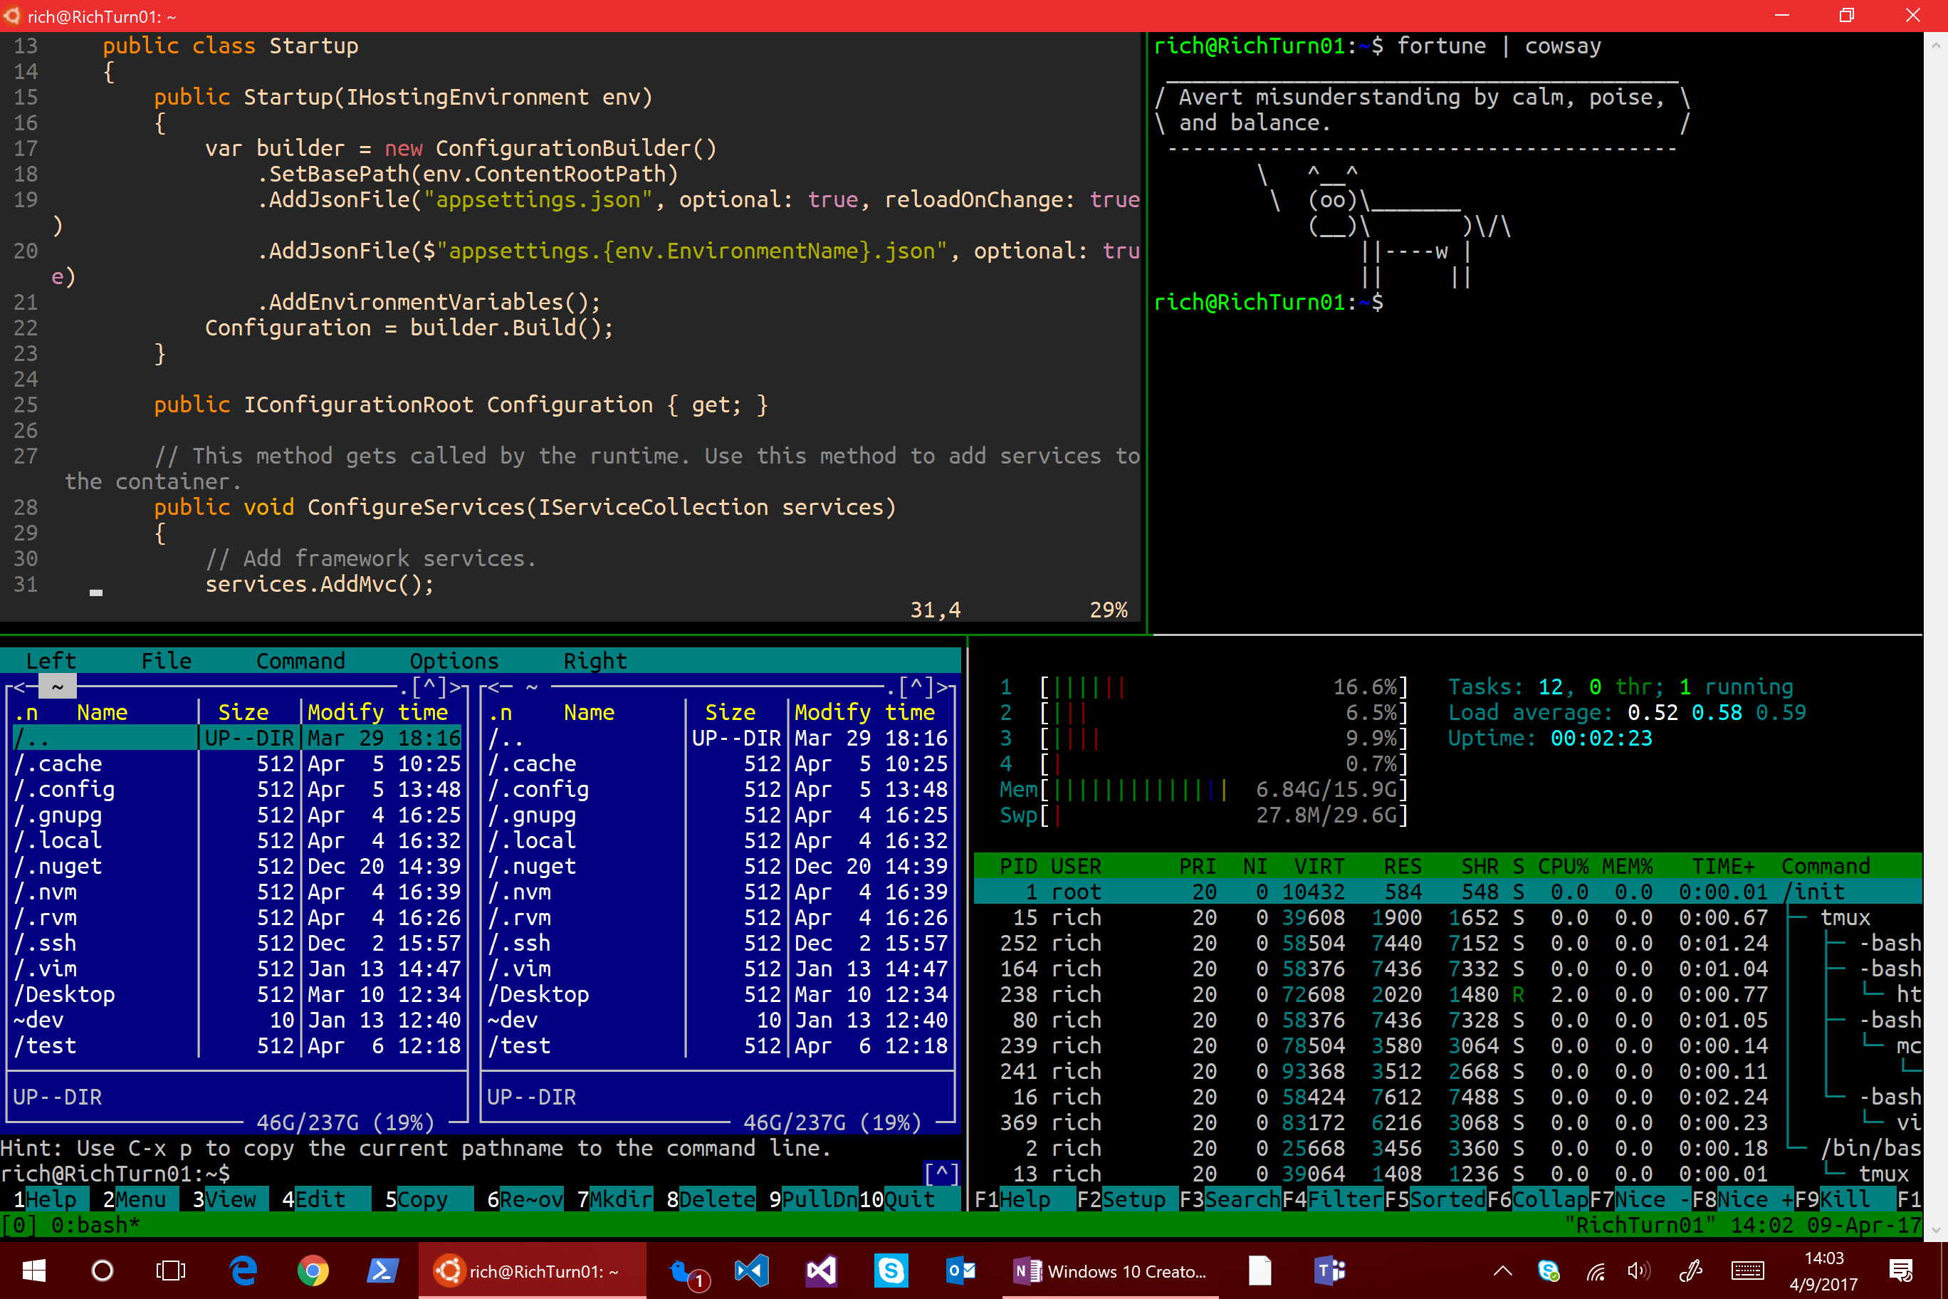Open the Command menu in Midnight Commander
The width and height of the screenshot is (1948, 1299).
tap(300, 660)
